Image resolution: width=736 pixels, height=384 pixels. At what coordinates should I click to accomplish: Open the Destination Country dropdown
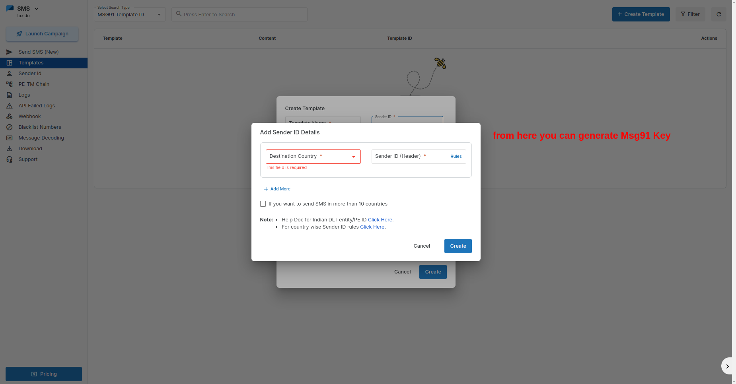point(313,157)
